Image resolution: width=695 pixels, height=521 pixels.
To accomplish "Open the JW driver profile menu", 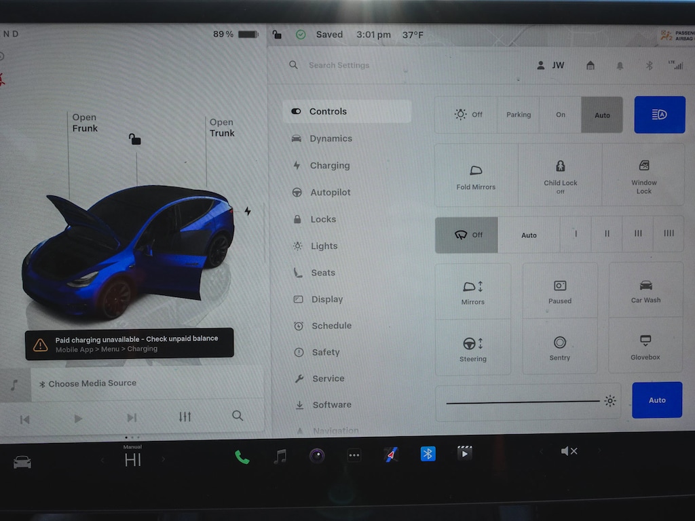I will tap(550, 65).
